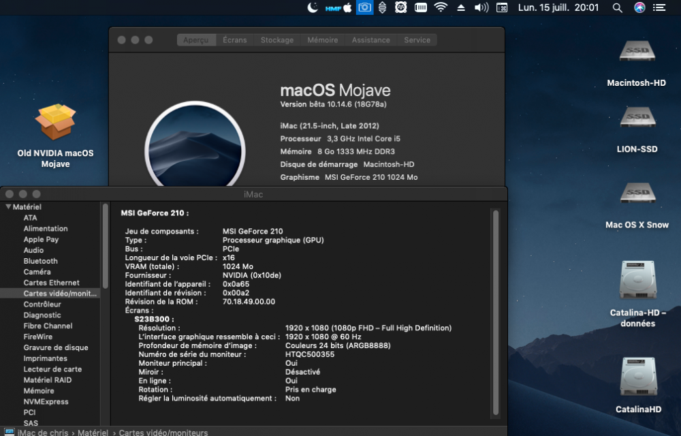Select Cartes vidéo/monit... in sidebar
The image size is (681, 436).
(x=50, y=294)
